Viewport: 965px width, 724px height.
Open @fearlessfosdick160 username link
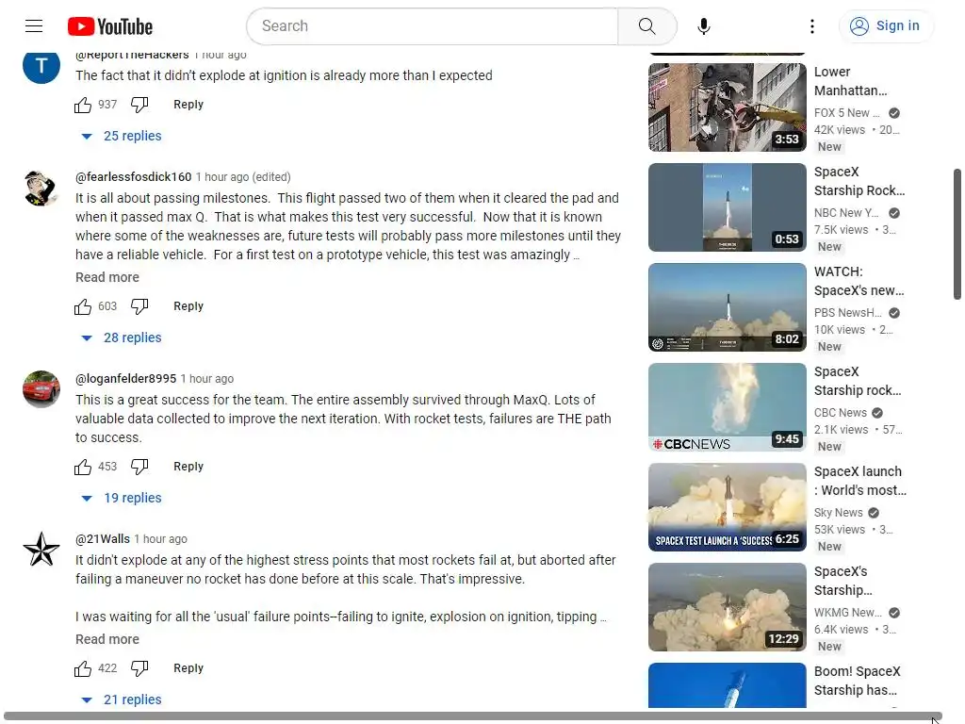coord(134,177)
